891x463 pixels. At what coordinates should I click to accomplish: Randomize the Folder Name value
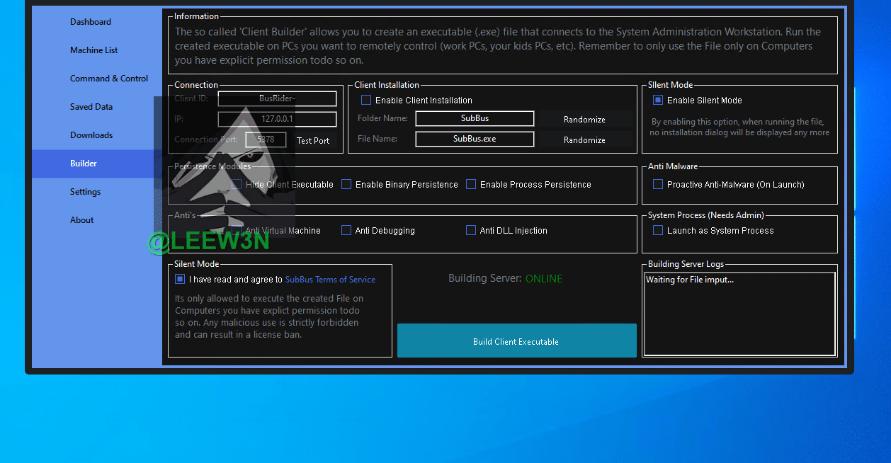point(584,120)
